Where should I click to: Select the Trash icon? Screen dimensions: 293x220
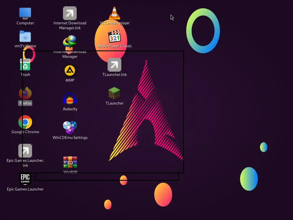point(25,65)
